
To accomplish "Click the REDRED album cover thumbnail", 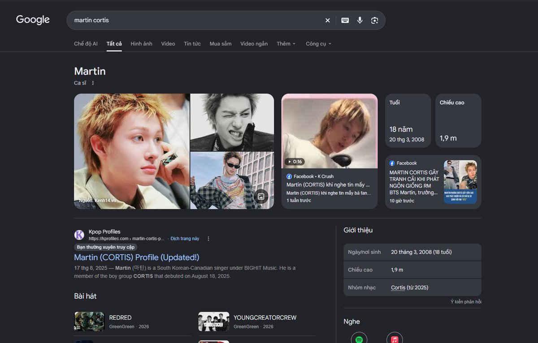I will click(89, 322).
